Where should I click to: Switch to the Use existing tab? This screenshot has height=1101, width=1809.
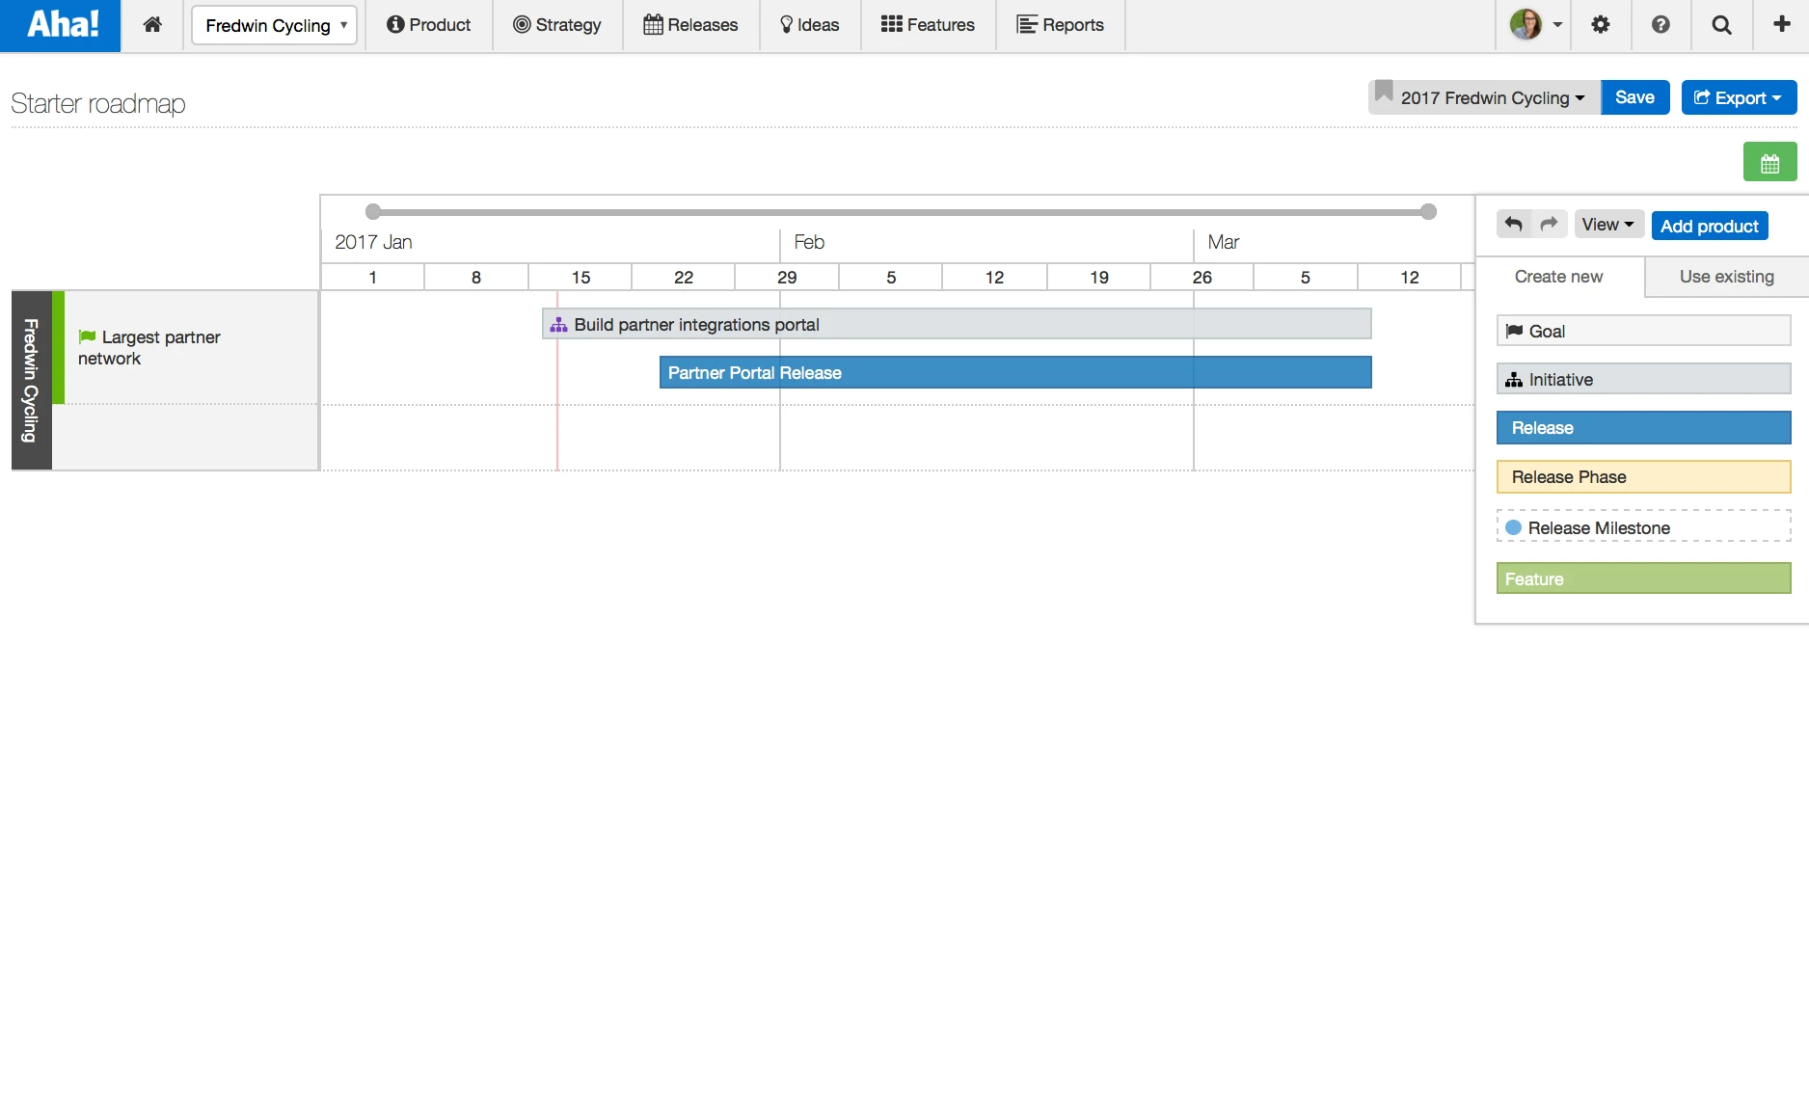pyautogui.click(x=1727, y=277)
